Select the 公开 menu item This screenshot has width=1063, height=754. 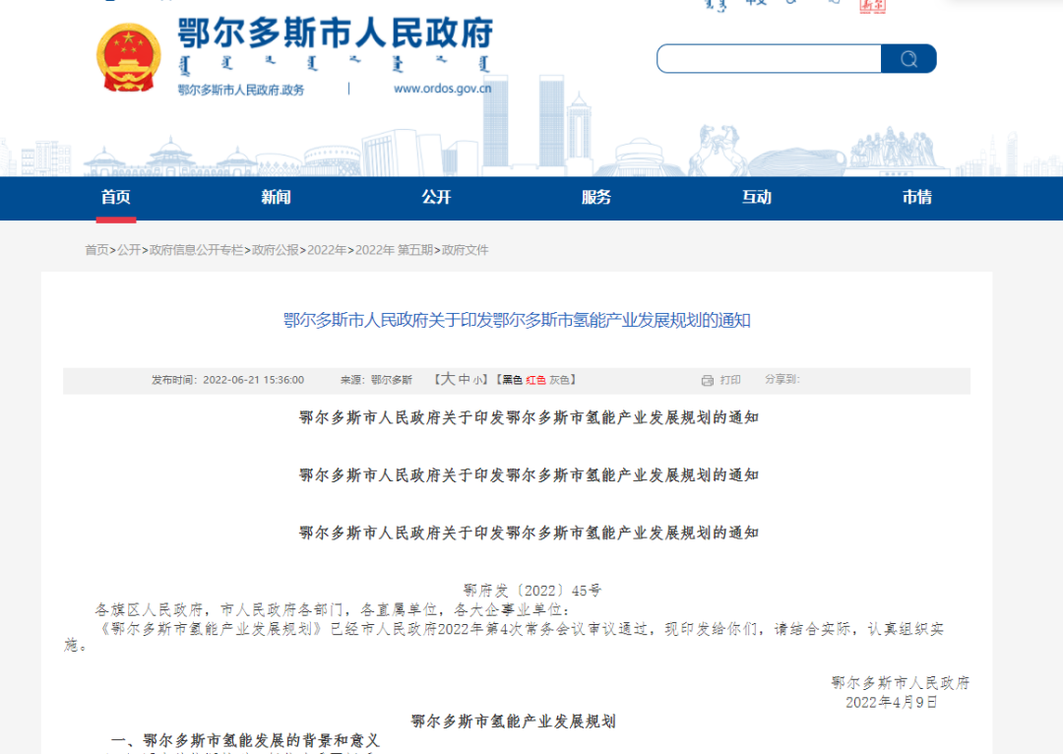point(436,198)
